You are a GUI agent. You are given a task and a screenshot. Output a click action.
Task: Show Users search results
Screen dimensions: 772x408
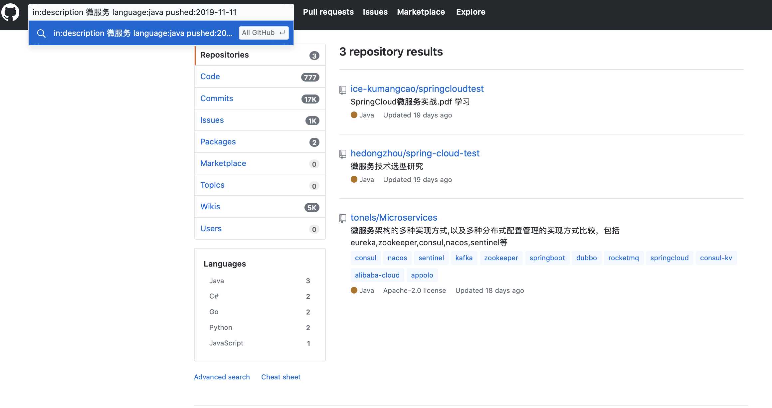pos(260,229)
